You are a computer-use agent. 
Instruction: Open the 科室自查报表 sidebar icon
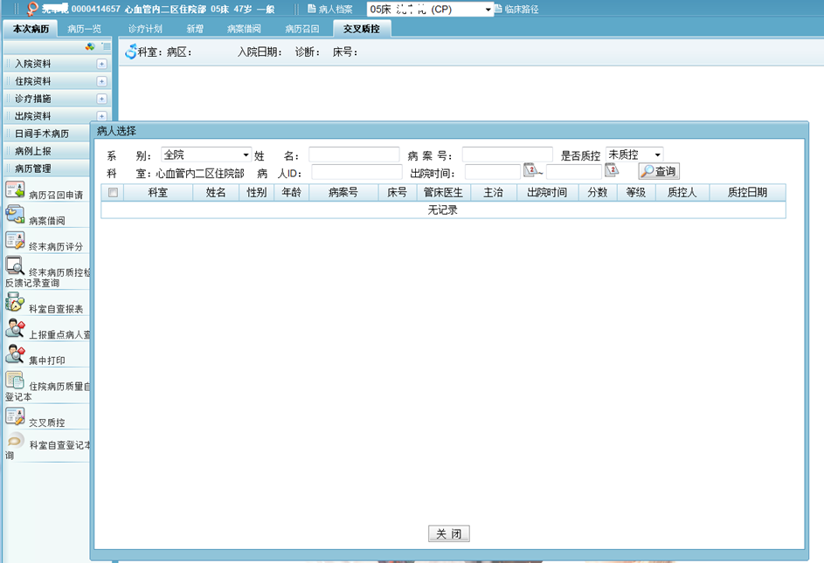click(15, 303)
